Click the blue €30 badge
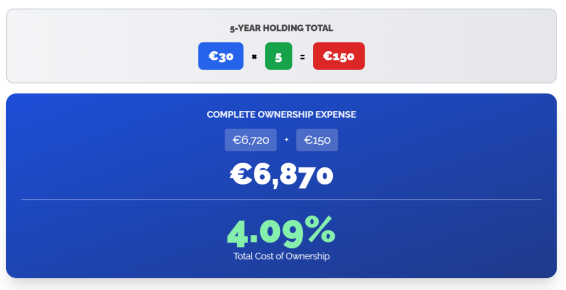 tap(221, 56)
